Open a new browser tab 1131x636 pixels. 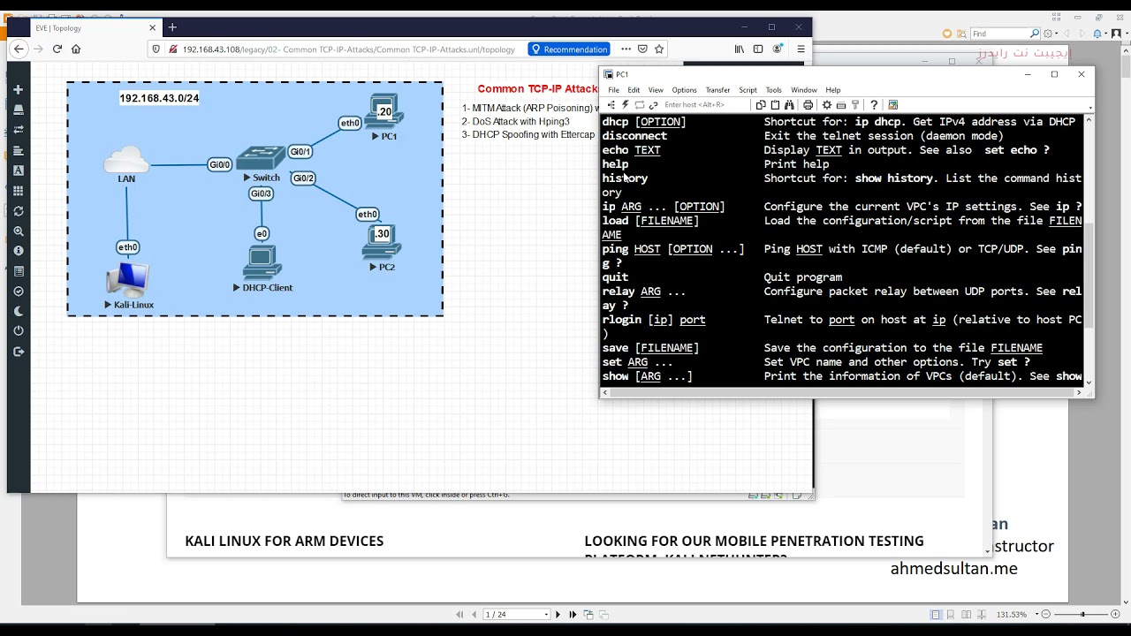(172, 27)
